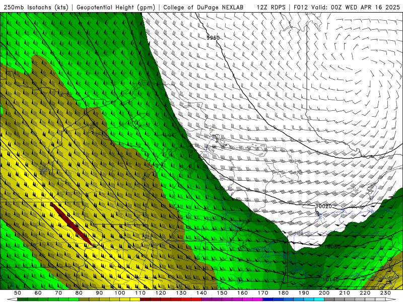
Task: Click the 150 value on the color scale
Action: pyautogui.click(x=222, y=293)
